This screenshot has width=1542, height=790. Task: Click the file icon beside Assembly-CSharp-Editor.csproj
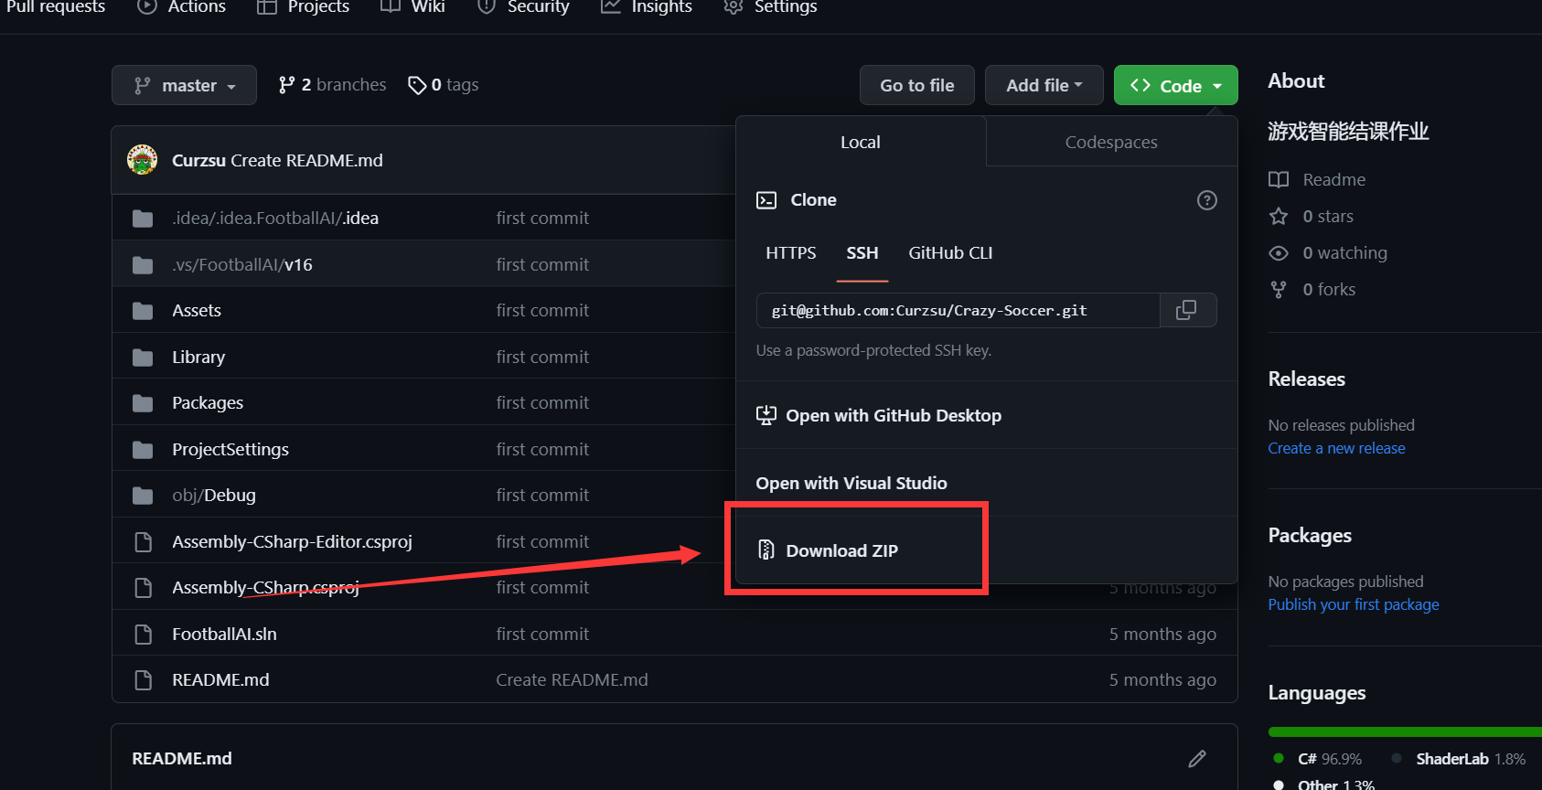143,542
